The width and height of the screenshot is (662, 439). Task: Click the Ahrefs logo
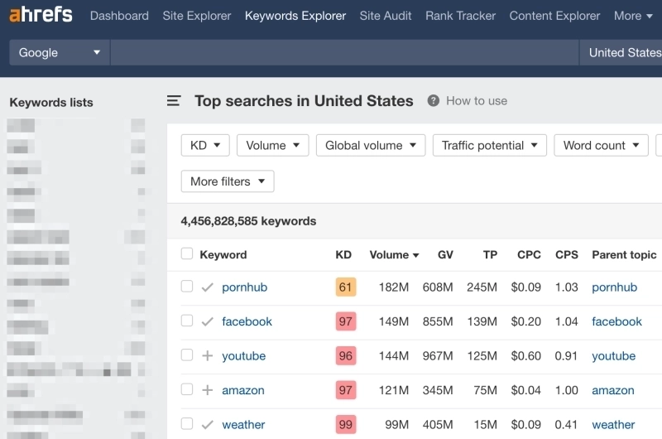[x=41, y=16]
